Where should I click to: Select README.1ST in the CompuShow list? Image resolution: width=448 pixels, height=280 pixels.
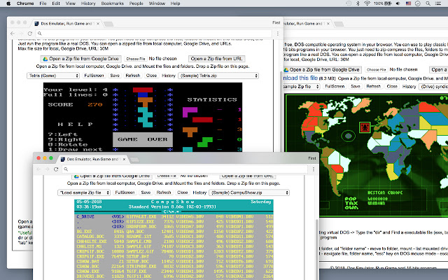(x=139, y=237)
